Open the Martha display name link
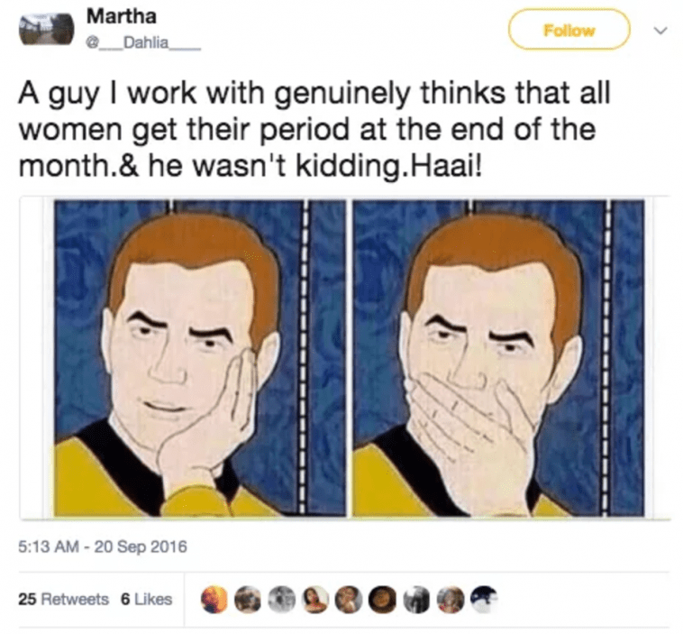683x634 pixels. (x=121, y=16)
